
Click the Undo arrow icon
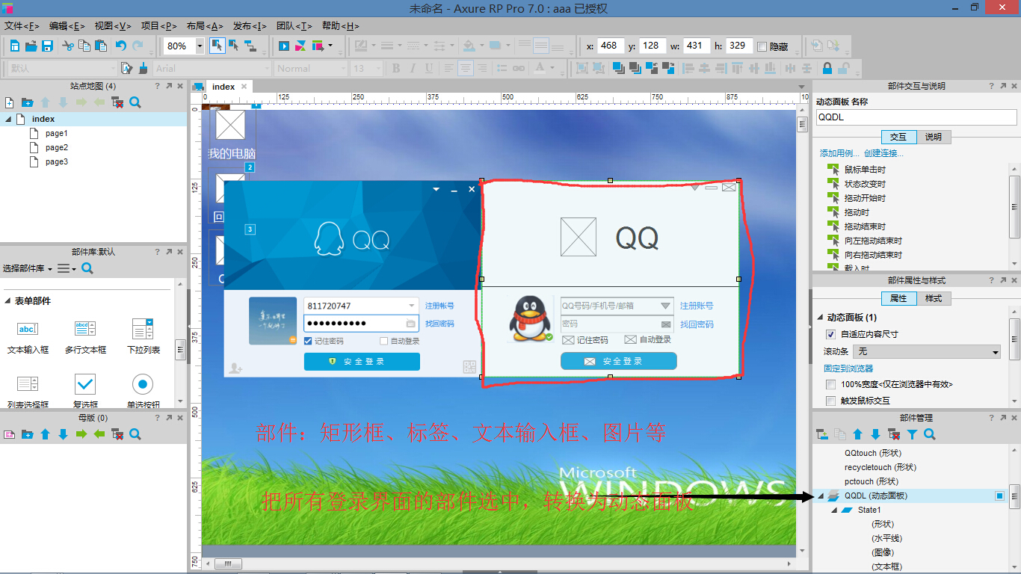pos(120,46)
